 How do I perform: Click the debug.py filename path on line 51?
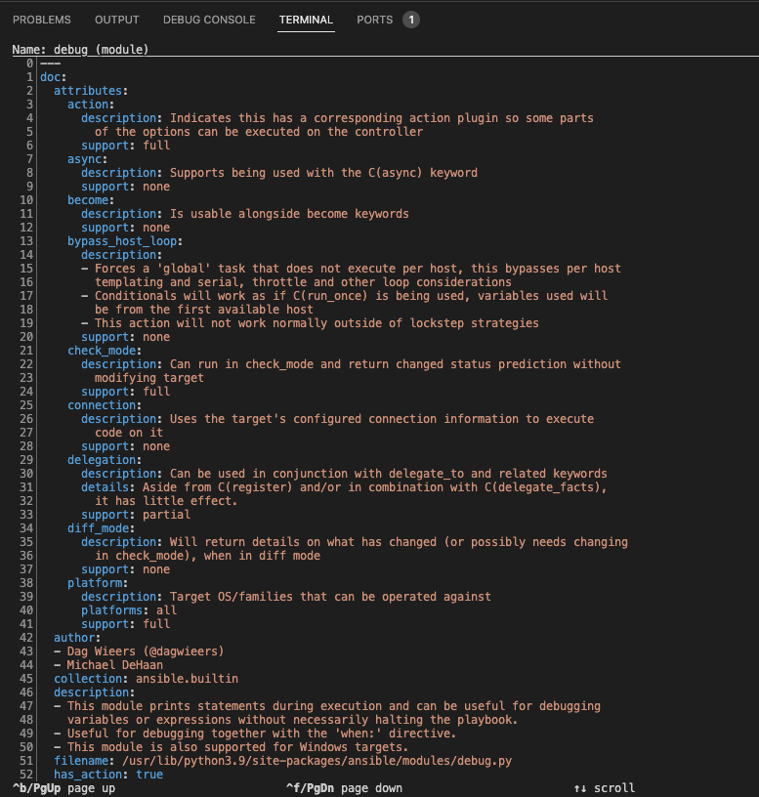pyautogui.click(x=316, y=761)
